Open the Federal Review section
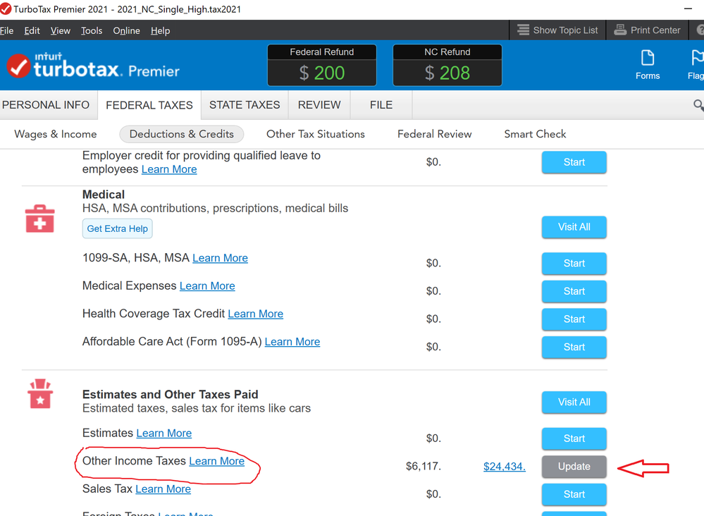Screen dimensions: 704x516 pyautogui.click(x=435, y=134)
